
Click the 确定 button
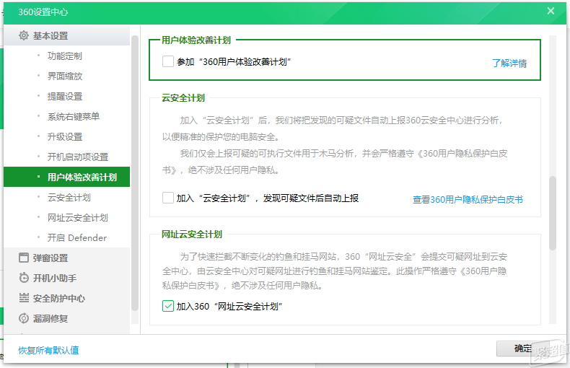click(523, 349)
